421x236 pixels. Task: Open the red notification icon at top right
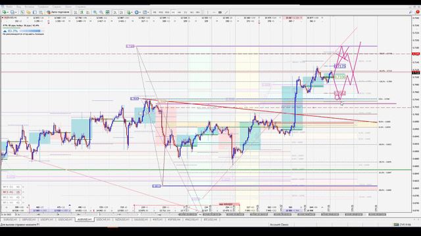pyautogui.click(x=418, y=12)
